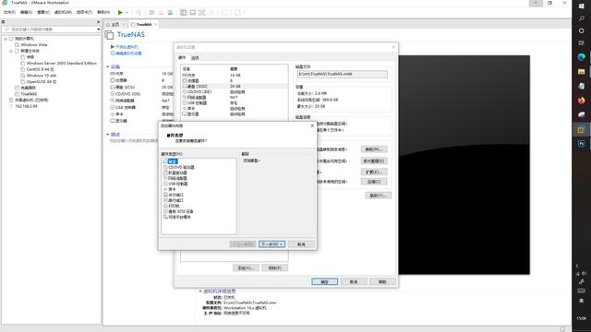Viewport: 591px width, 332px height.
Task: Select CD/DVD drive in hardware type list
Action: (x=179, y=167)
